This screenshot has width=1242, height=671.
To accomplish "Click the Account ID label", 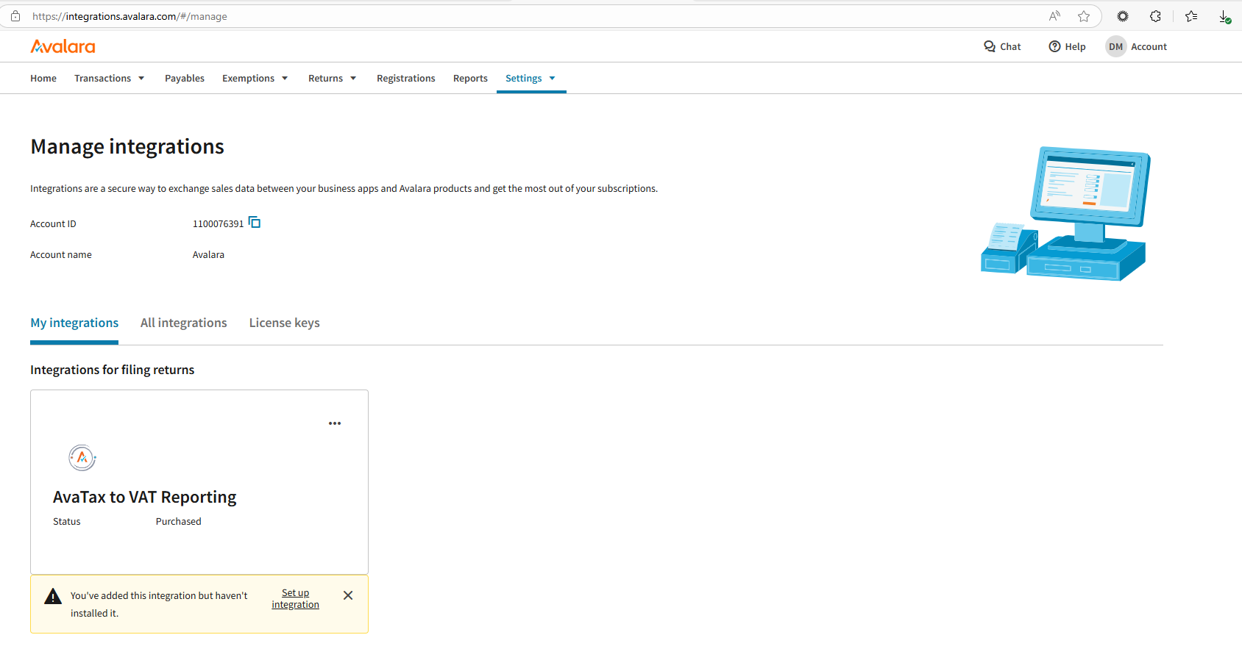I will [53, 223].
